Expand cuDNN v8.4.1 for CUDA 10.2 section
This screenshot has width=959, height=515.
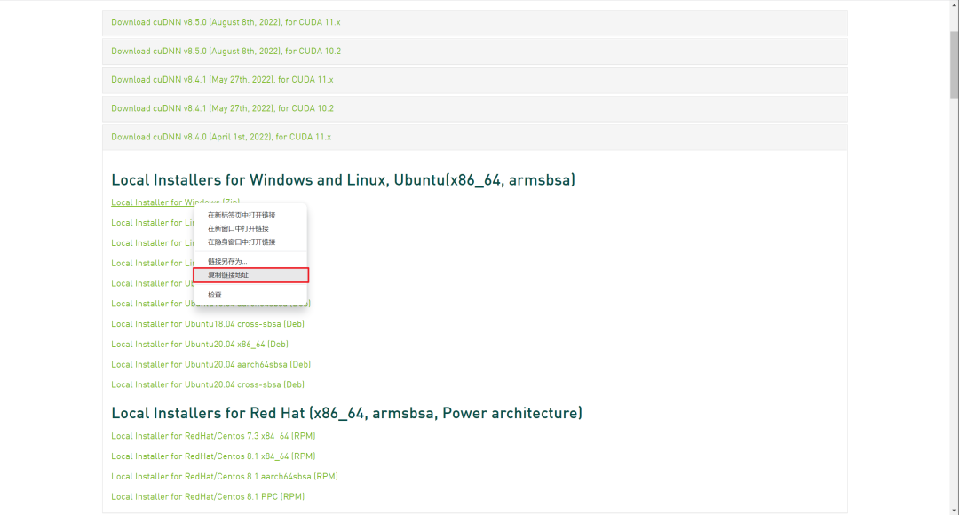474,109
